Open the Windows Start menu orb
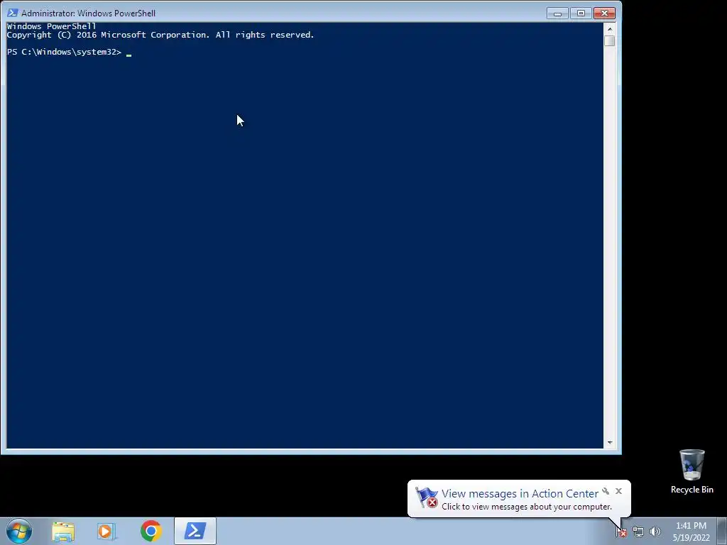The width and height of the screenshot is (727, 545). [x=19, y=531]
